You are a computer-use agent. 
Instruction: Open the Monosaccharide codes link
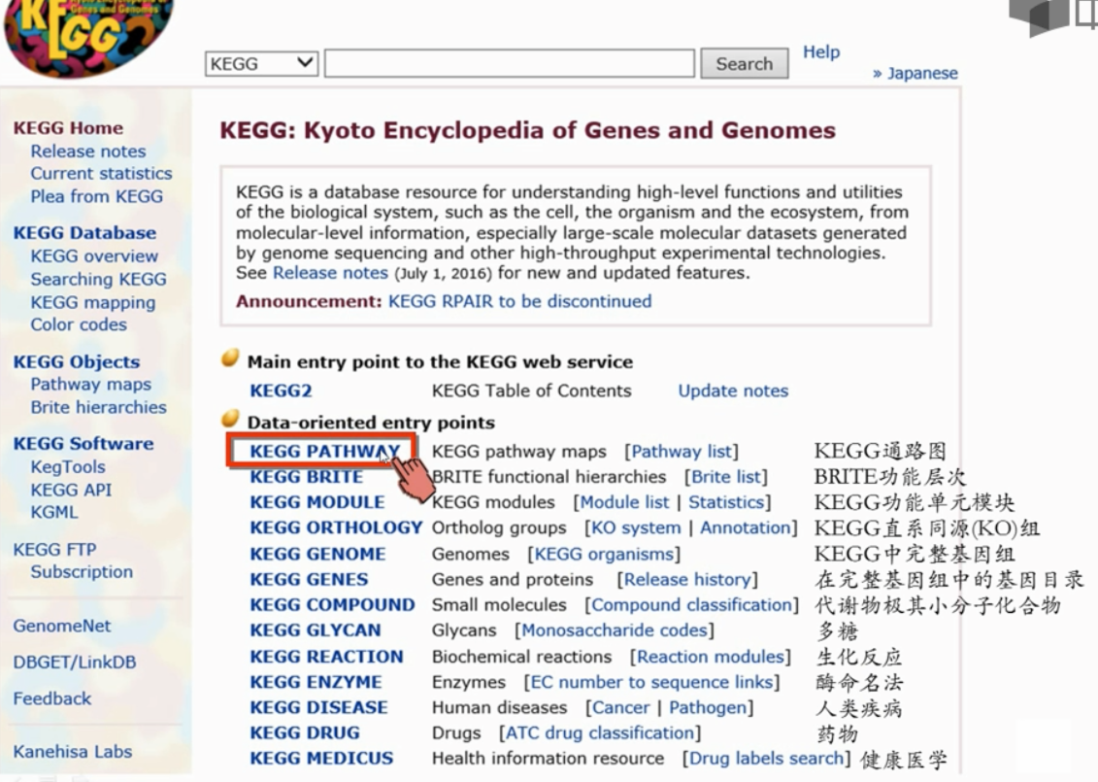[x=615, y=630]
